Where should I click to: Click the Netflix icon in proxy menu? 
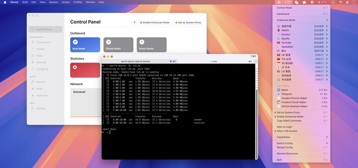tap(279, 30)
